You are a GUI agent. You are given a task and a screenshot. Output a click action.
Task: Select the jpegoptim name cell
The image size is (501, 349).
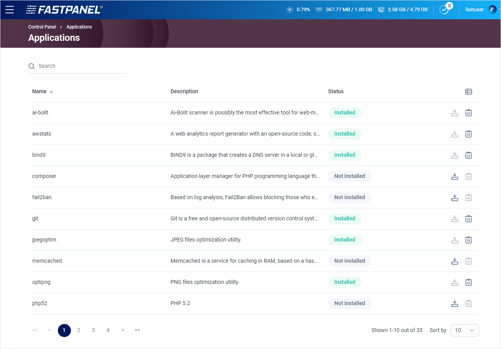(x=44, y=240)
